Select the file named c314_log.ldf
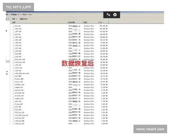Image resolution: width=170 pixels, height=136 pixels. point(20,118)
